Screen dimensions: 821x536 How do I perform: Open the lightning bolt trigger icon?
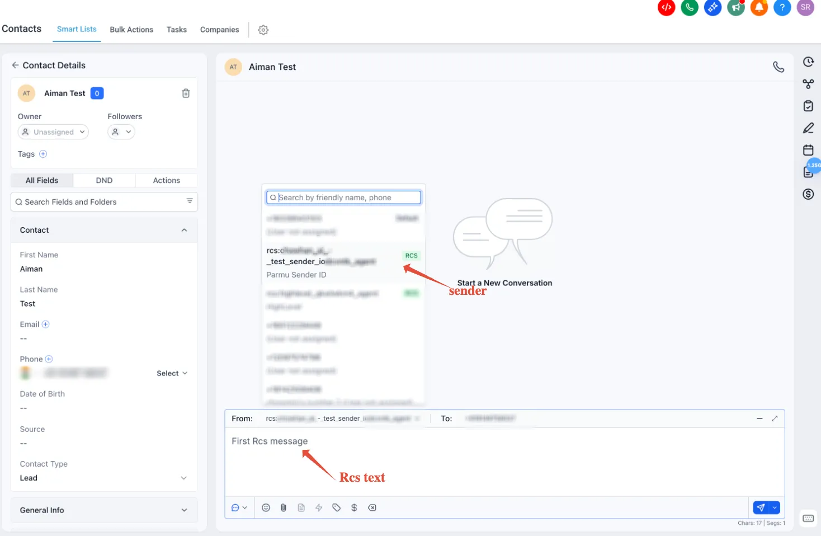tap(319, 507)
